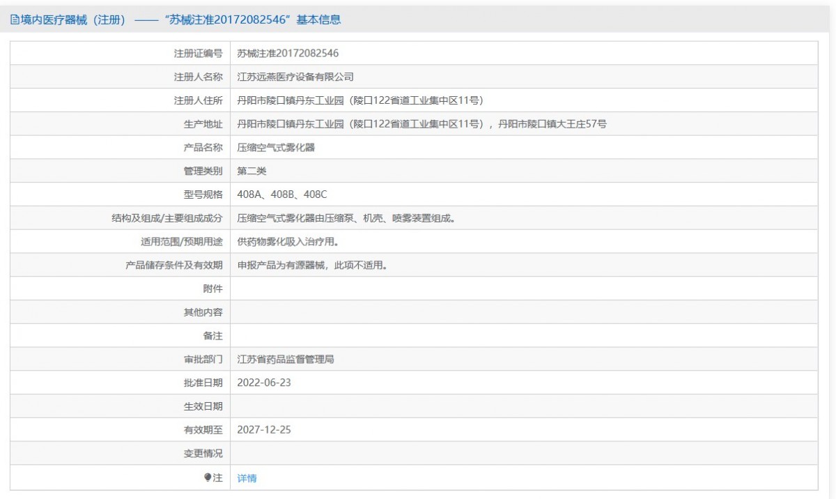Click the 注册证编号 row label
This screenshot has width=836, height=499.
click(x=199, y=53)
